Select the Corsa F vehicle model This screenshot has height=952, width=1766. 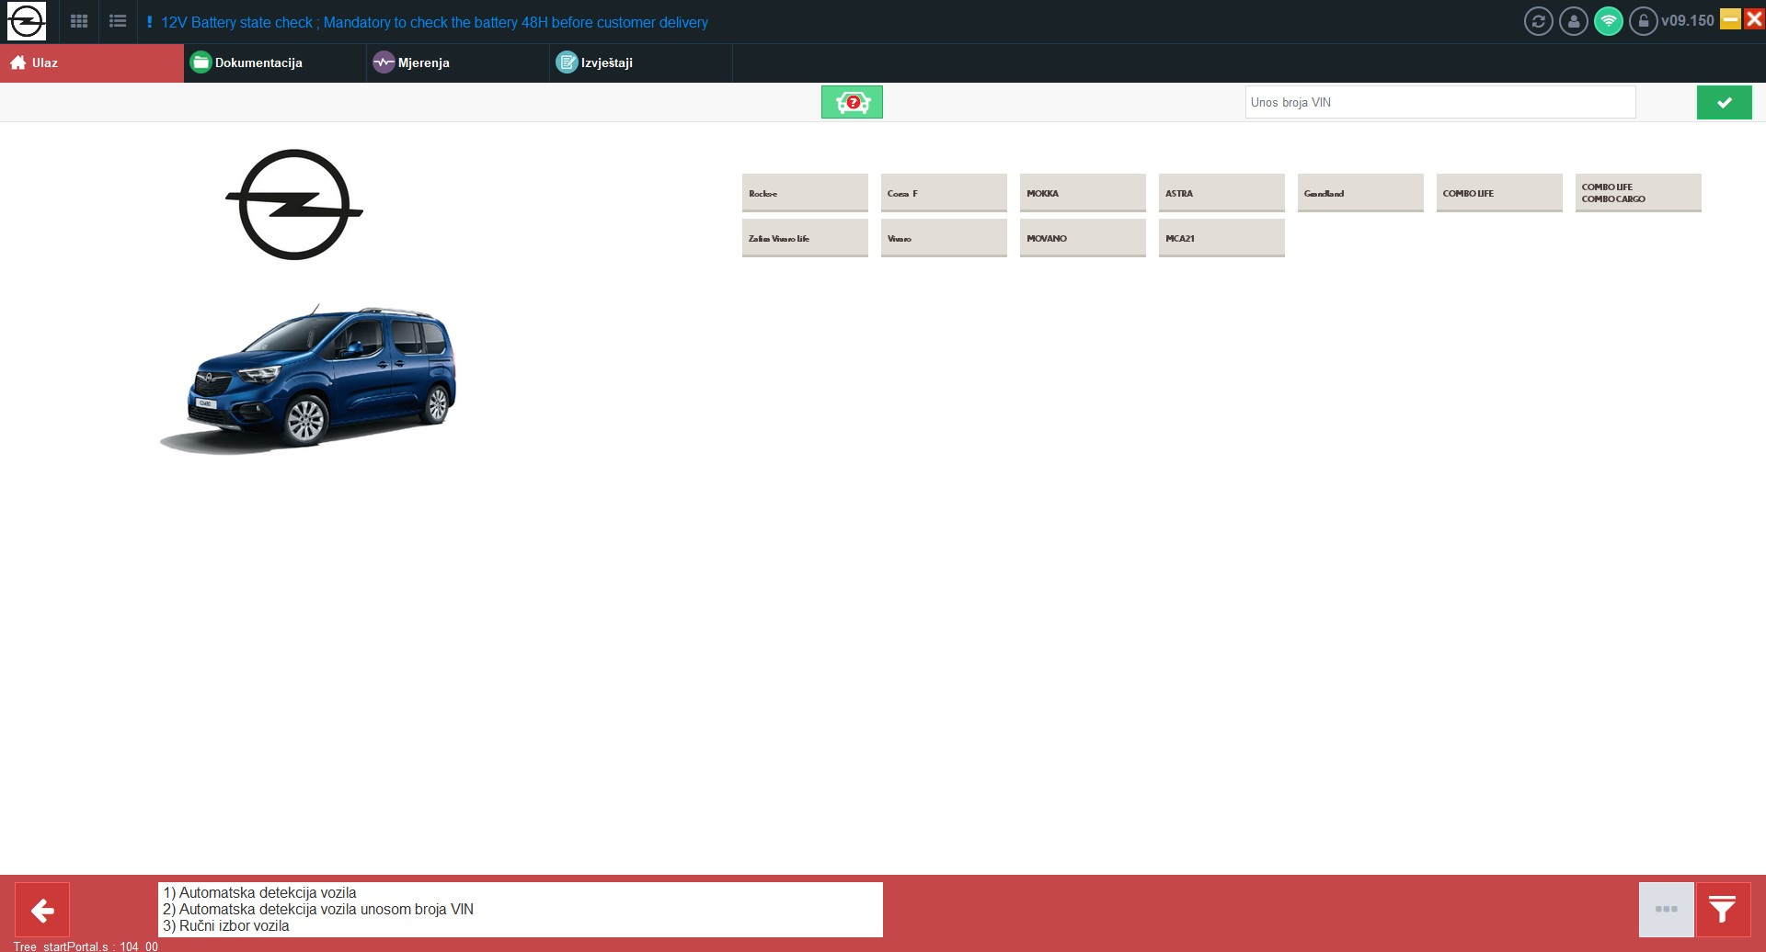click(x=944, y=193)
